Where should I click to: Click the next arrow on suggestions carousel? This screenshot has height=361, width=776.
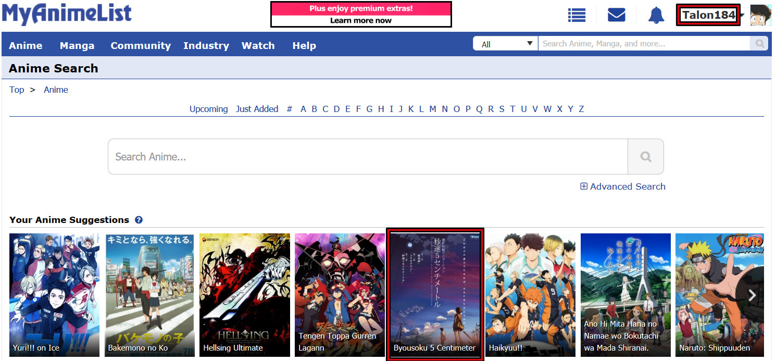pyautogui.click(x=752, y=296)
